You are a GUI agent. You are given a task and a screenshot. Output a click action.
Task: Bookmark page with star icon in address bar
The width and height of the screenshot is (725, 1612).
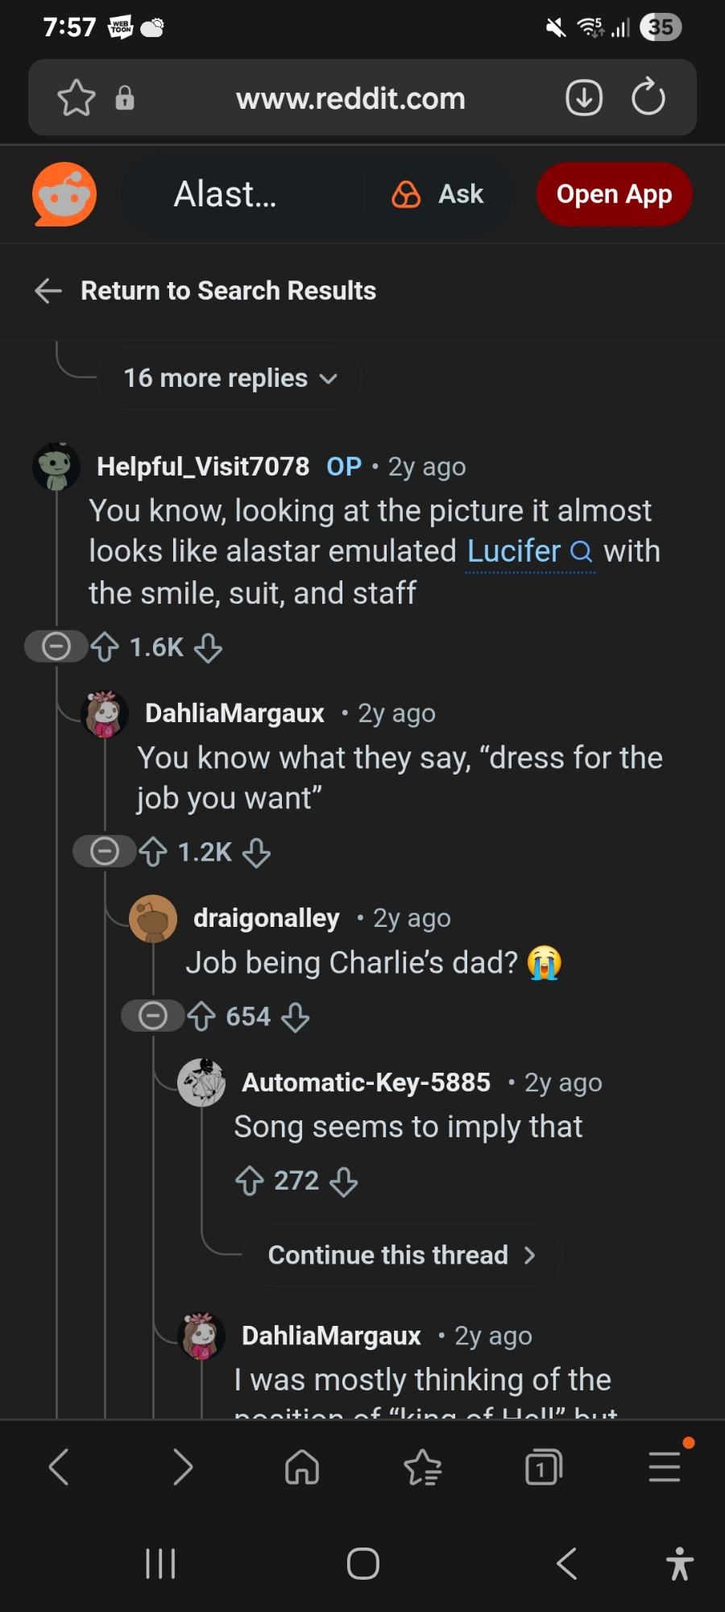point(77,98)
